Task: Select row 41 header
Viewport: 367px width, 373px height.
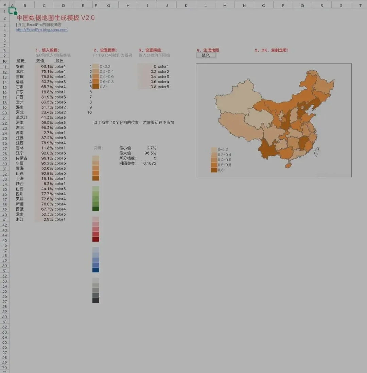Action: point(4,220)
